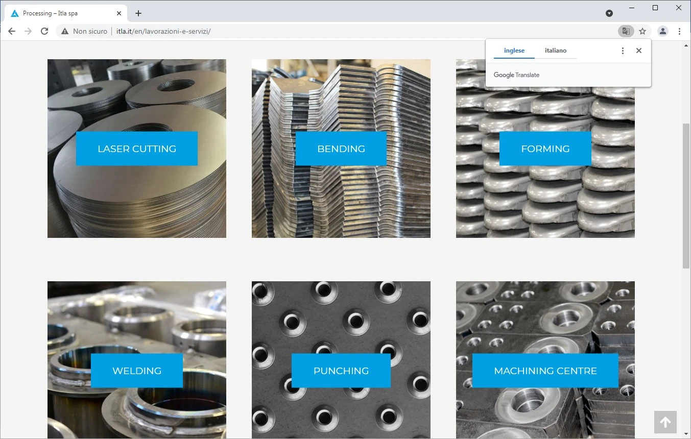The width and height of the screenshot is (691, 439).
Task: Reload the current page
Action: coord(44,31)
